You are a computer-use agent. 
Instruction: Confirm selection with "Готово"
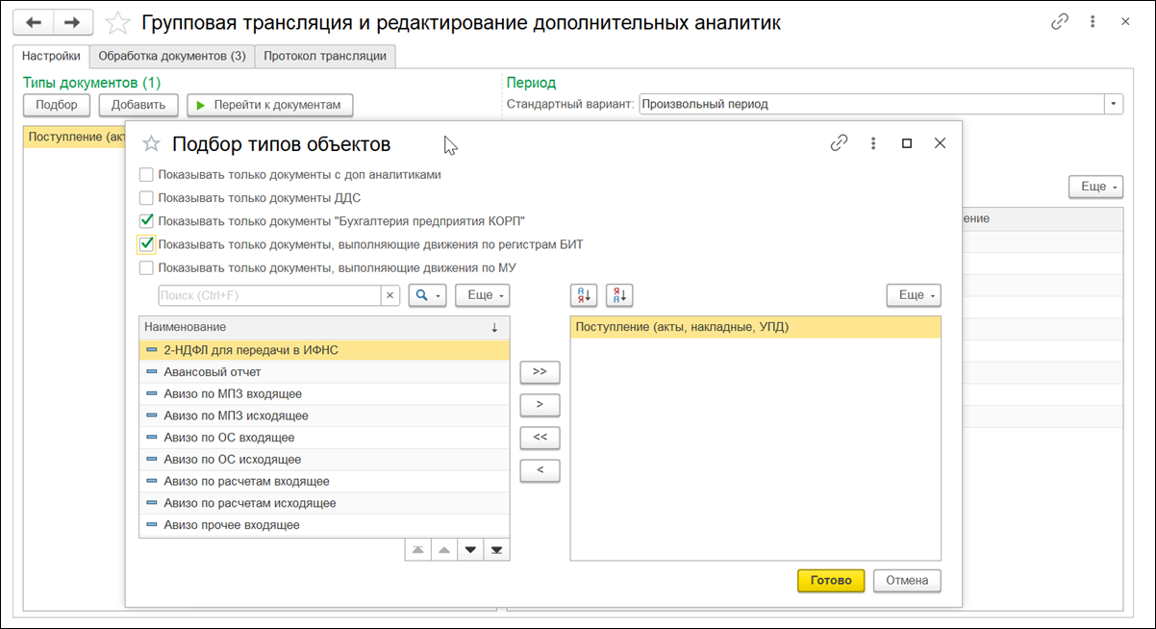coord(831,580)
